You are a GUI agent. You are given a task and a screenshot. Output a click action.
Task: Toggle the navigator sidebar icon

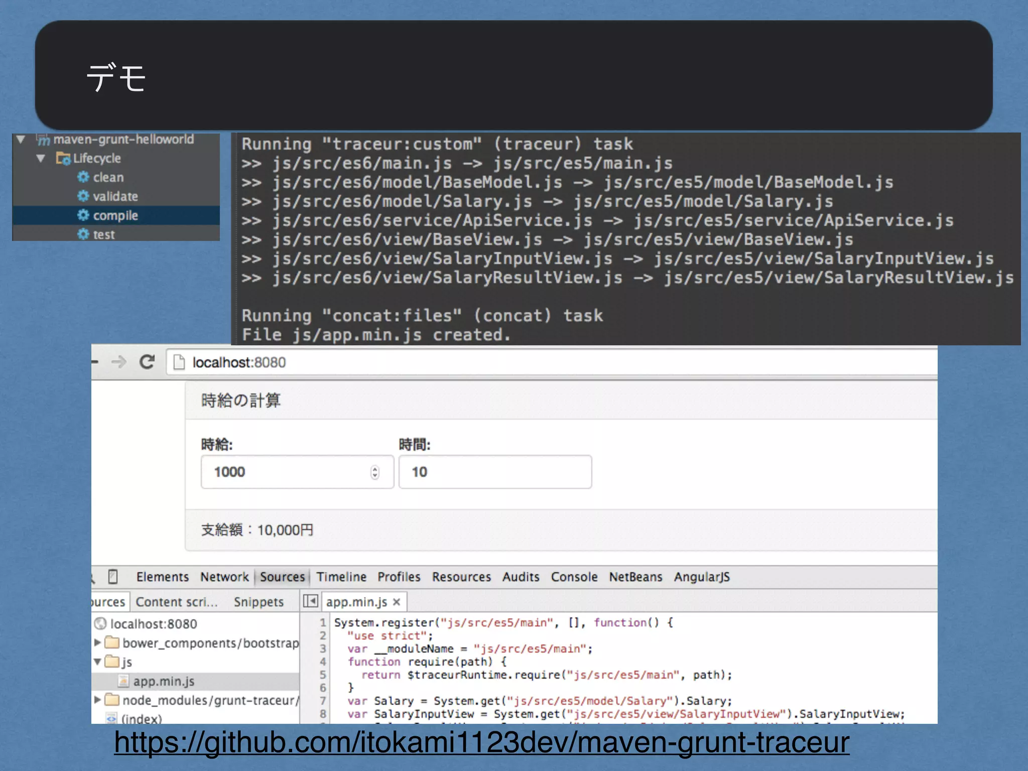click(311, 601)
